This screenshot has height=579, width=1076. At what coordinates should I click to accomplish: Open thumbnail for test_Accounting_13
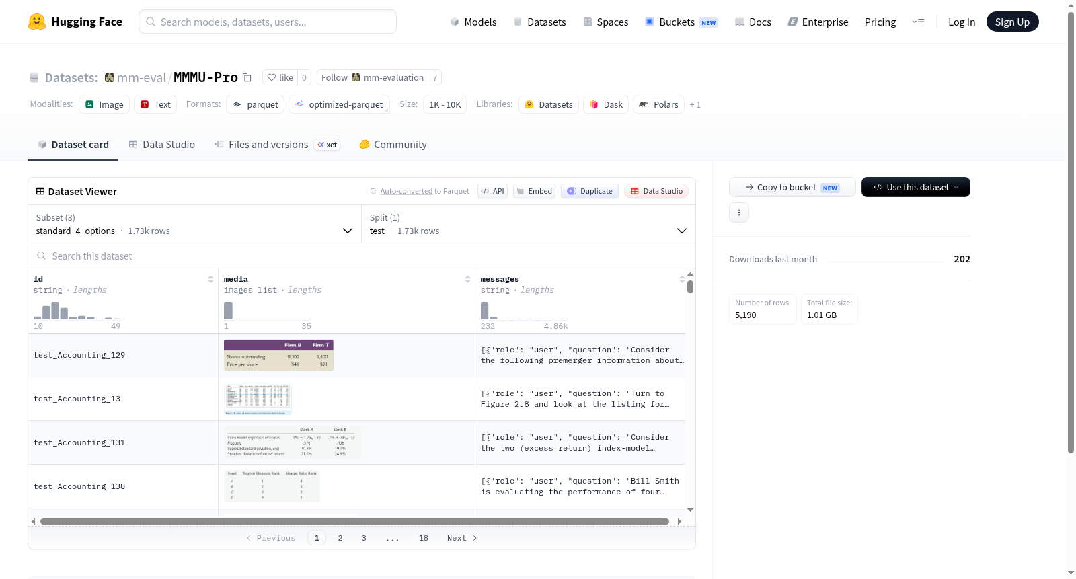pos(258,399)
